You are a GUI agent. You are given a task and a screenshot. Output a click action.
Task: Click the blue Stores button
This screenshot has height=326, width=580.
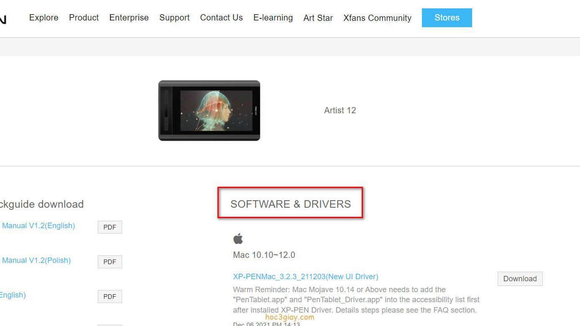pyautogui.click(x=447, y=18)
